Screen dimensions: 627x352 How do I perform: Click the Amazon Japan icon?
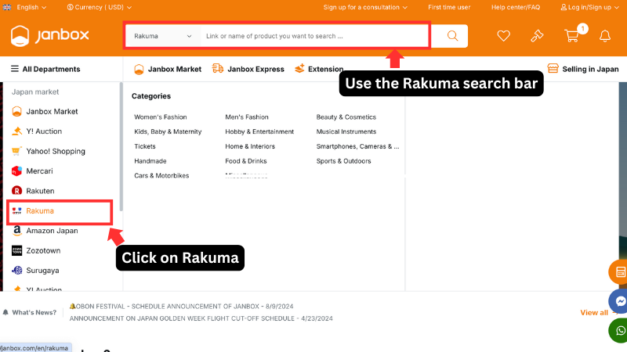[16, 231]
